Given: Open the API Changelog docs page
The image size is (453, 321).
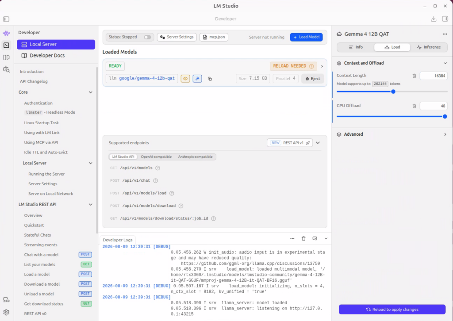Looking at the screenshot, I should 34,81.
